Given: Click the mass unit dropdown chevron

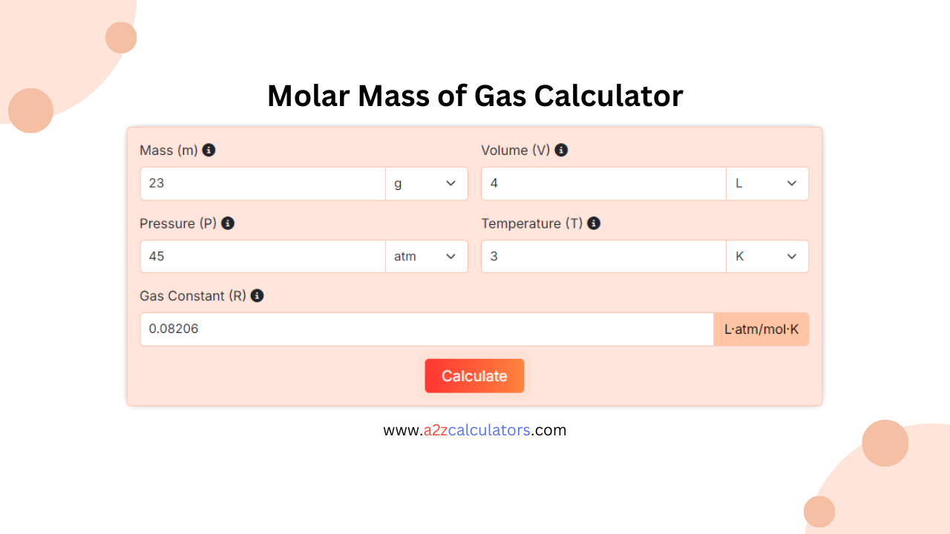Looking at the screenshot, I should coord(450,183).
